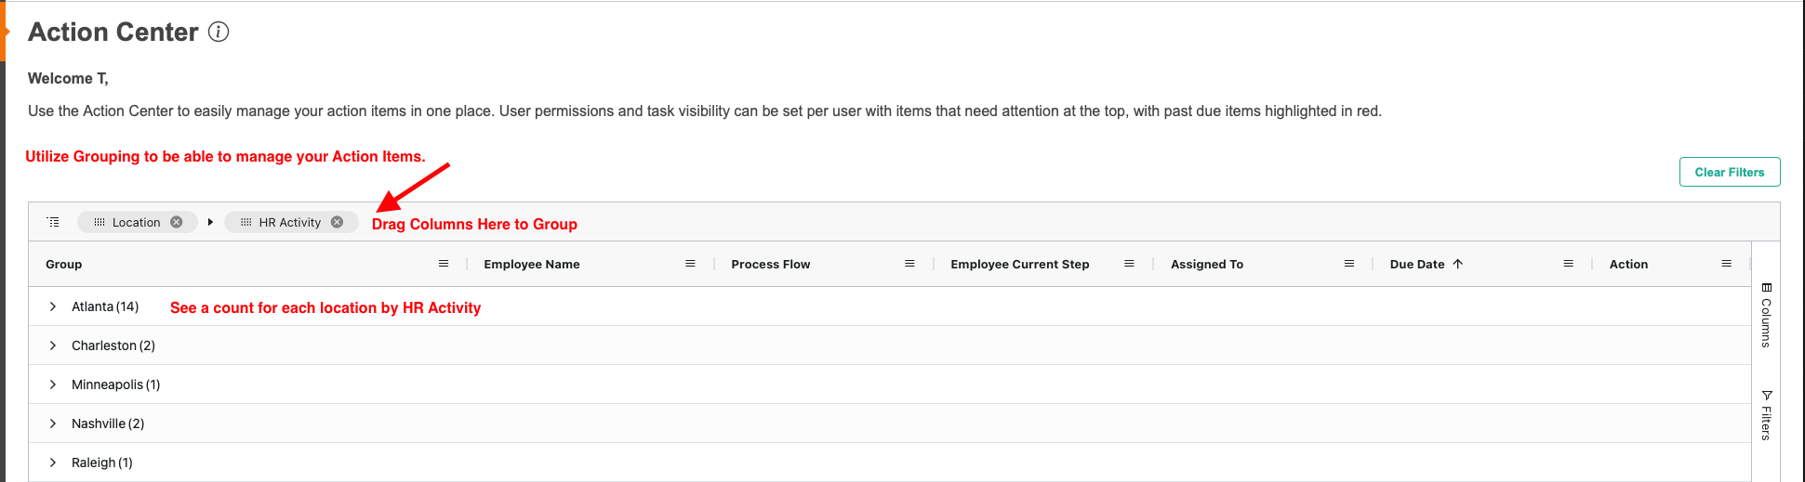Open the Employee Name column menu
This screenshot has height=482, width=1805.
pos(690,264)
